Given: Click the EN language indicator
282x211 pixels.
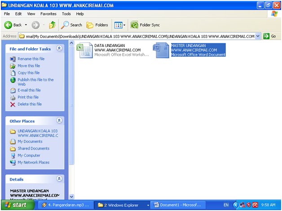Looking at the screenshot, I should [x=226, y=205].
